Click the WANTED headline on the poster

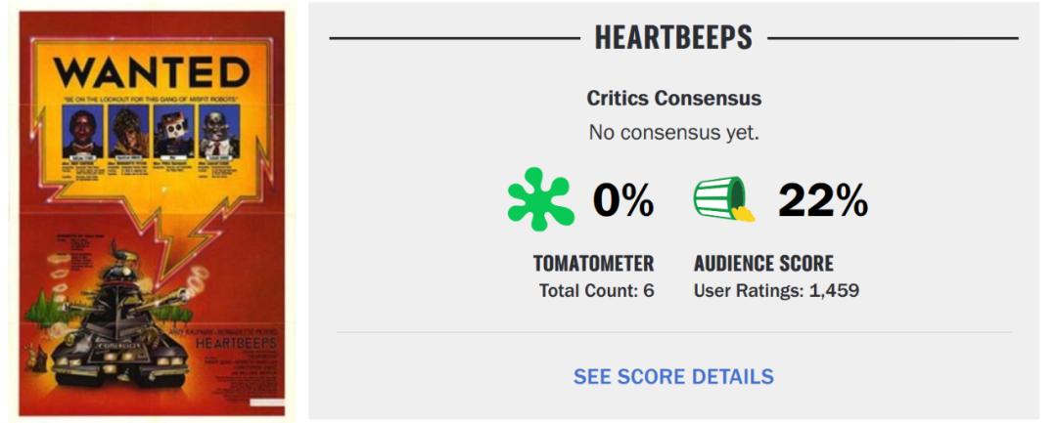tap(151, 72)
